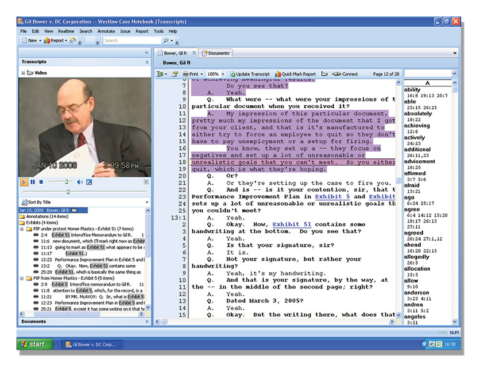Expand the system tray hidden icons arrow
The image size is (483, 370).
pyautogui.click(x=424, y=344)
